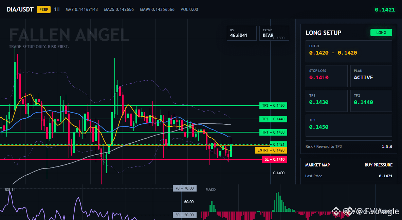Click the MACD pane label

coord(211,189)
